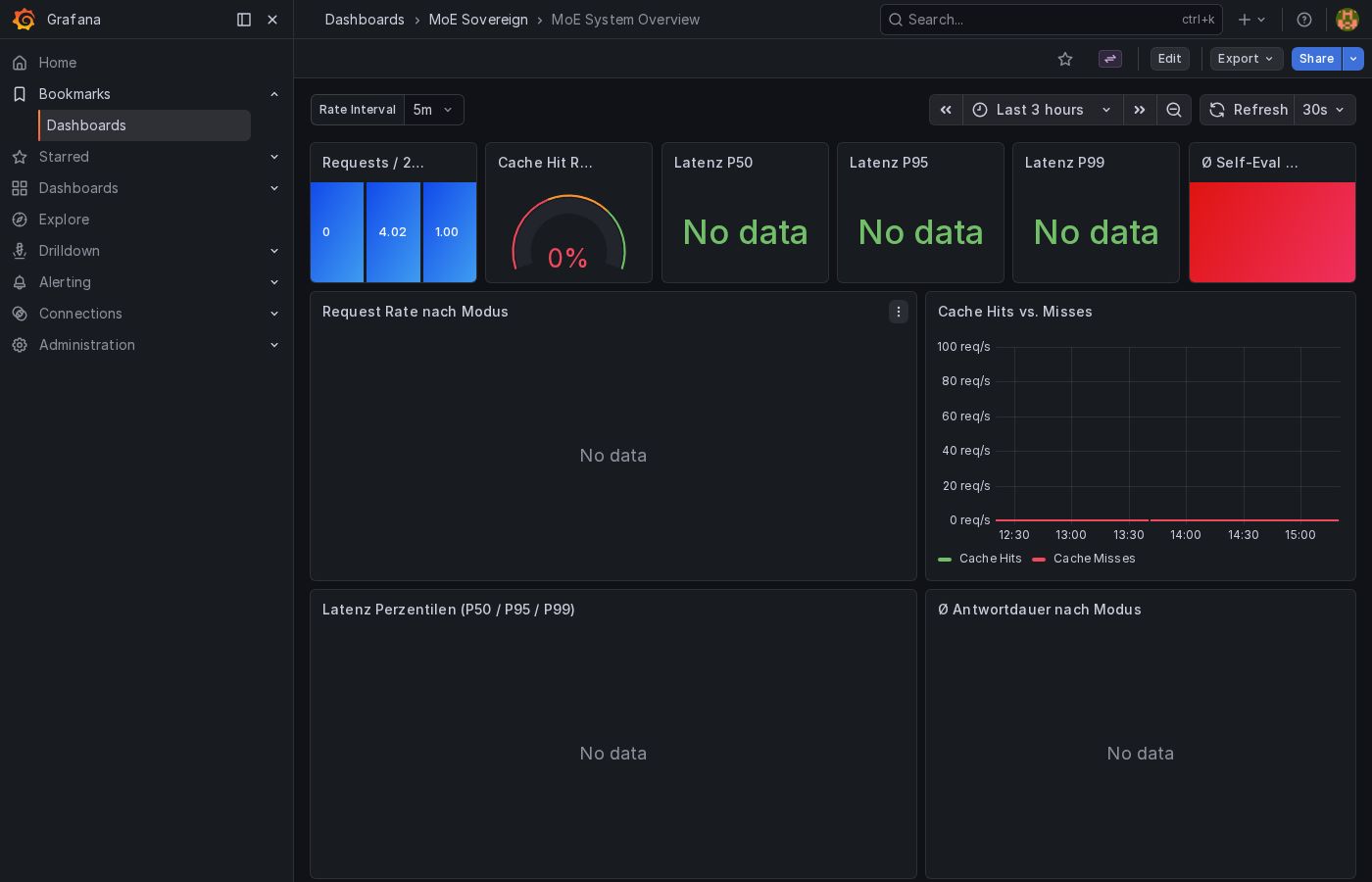Toggle the dashboard favorite star

[1065, 59]
